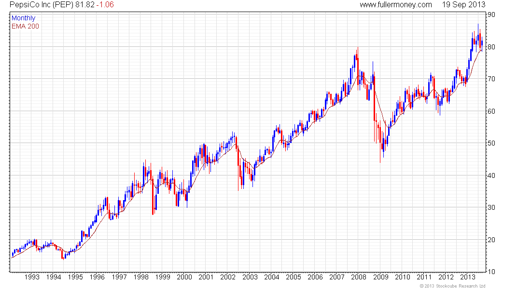Click the 2002 label on the year axis

point(228,277)
